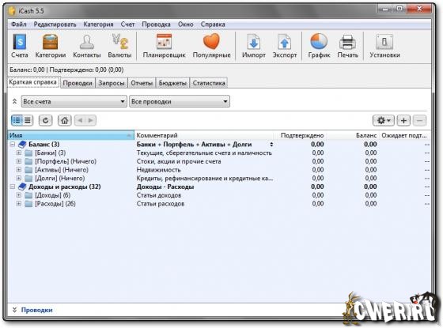443x328 pixels.
Task: Open the Все счета dropdown
Action: click(x=74, y=101)
